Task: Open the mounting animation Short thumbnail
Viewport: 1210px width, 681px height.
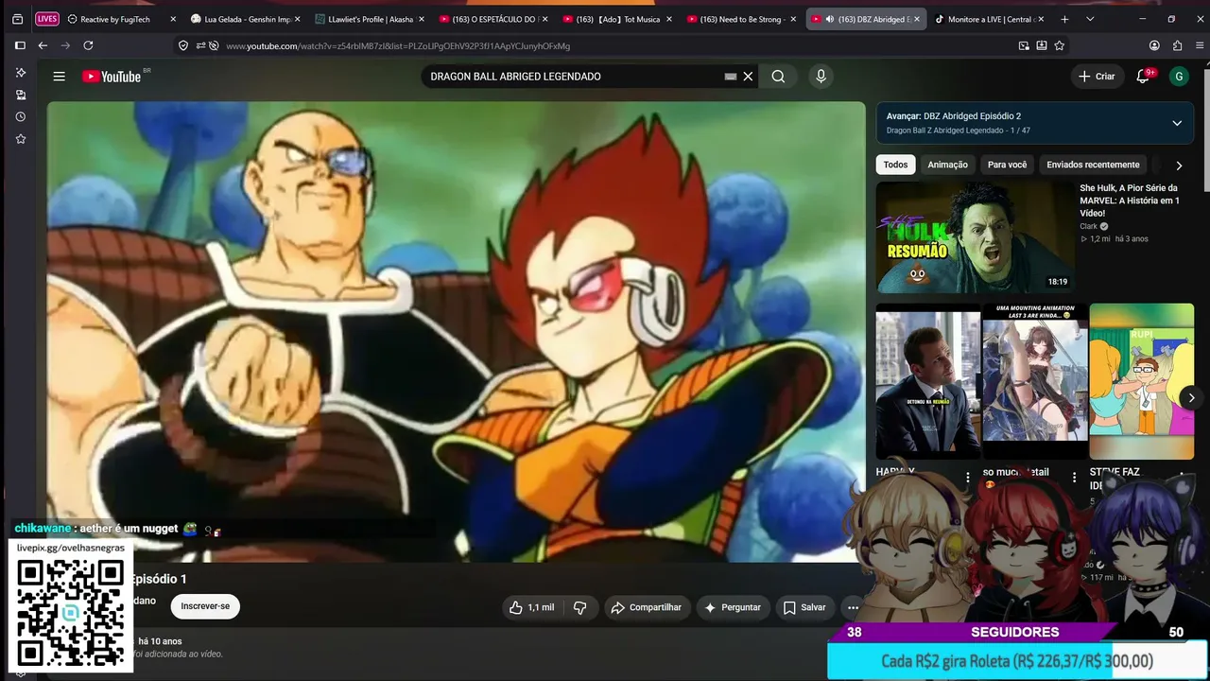Action: point(1035,381)
